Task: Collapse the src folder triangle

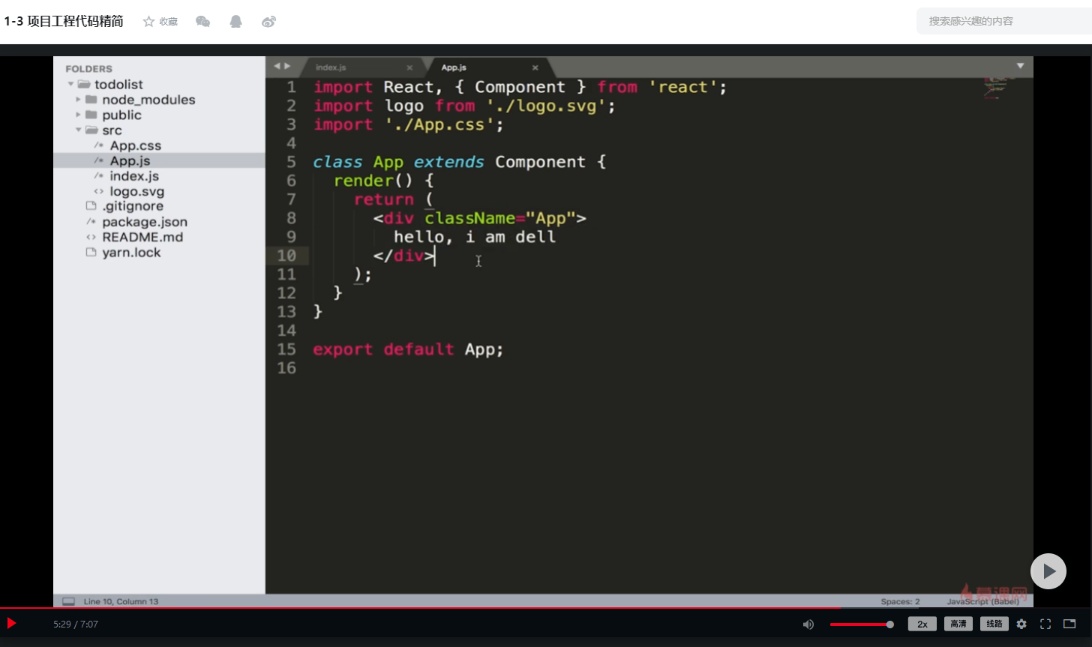Action: tap(78, 130)
